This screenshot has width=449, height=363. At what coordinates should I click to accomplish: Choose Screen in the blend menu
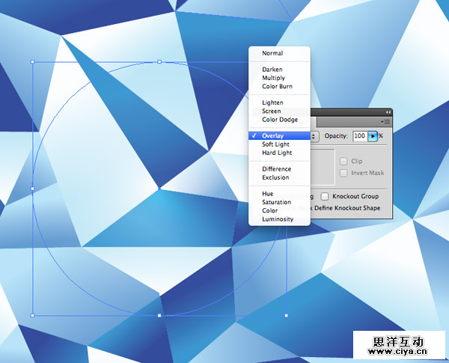coord(271,112)
